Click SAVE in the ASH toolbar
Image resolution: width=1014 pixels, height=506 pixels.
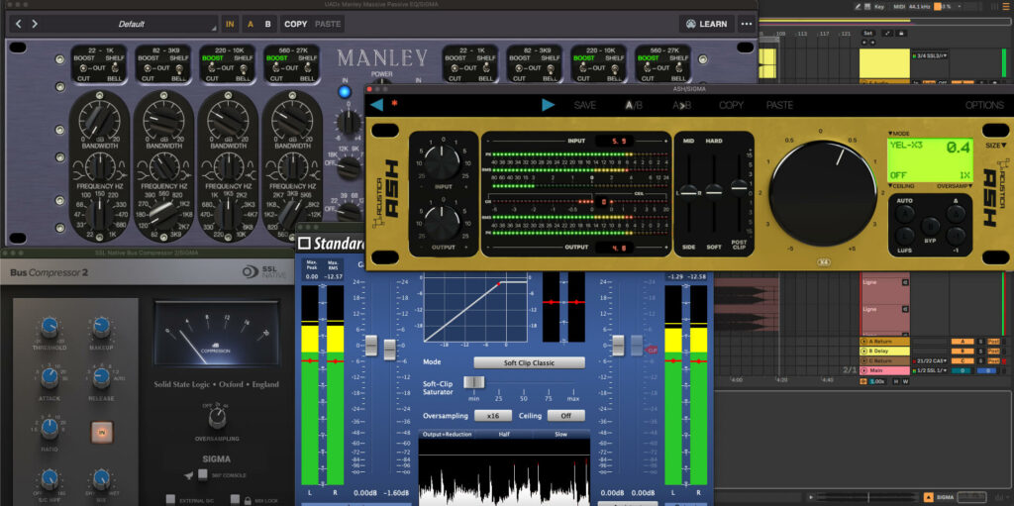585,105
